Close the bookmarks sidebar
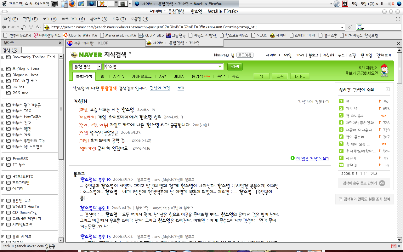Image resolution: width=403 pixels, height=252 pixels. (x=60, y=43)
